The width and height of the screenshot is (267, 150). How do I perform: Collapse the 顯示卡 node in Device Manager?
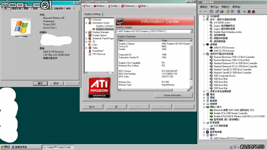pos(204,135)
